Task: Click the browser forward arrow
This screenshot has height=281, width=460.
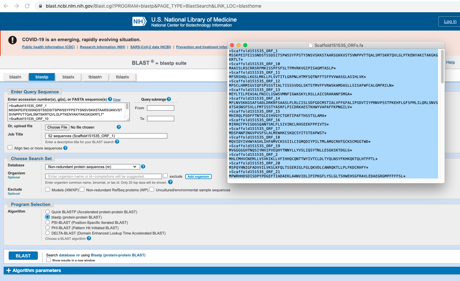Action: 17,6
